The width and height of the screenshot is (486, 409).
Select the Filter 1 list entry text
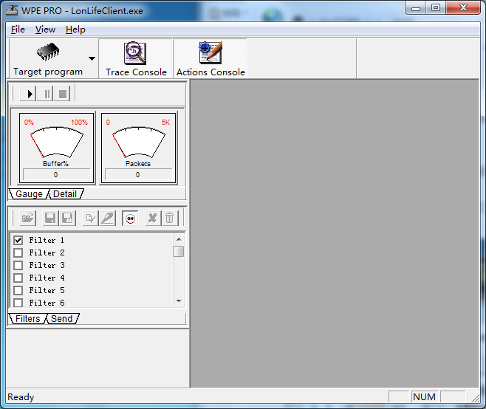click(47, 240)
